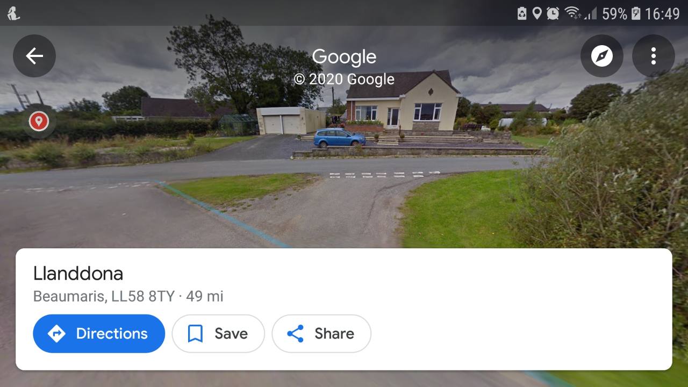Tap the location status bar icon
The height and width of the screenshot is (387, 688).
pyautogui.click(x=536, y=13)
